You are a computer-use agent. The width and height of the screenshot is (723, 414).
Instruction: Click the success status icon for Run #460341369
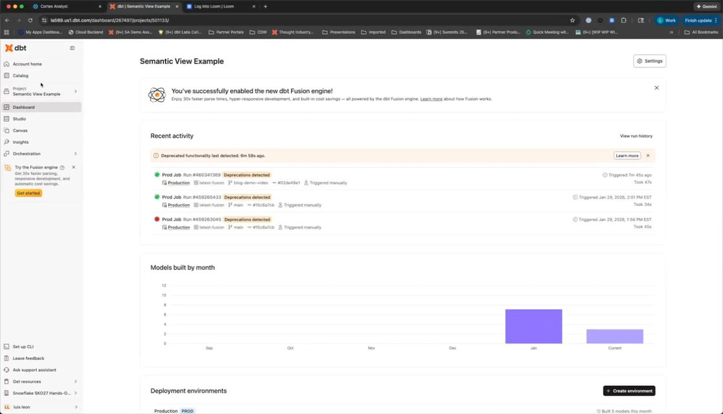(x=157, y=175)
